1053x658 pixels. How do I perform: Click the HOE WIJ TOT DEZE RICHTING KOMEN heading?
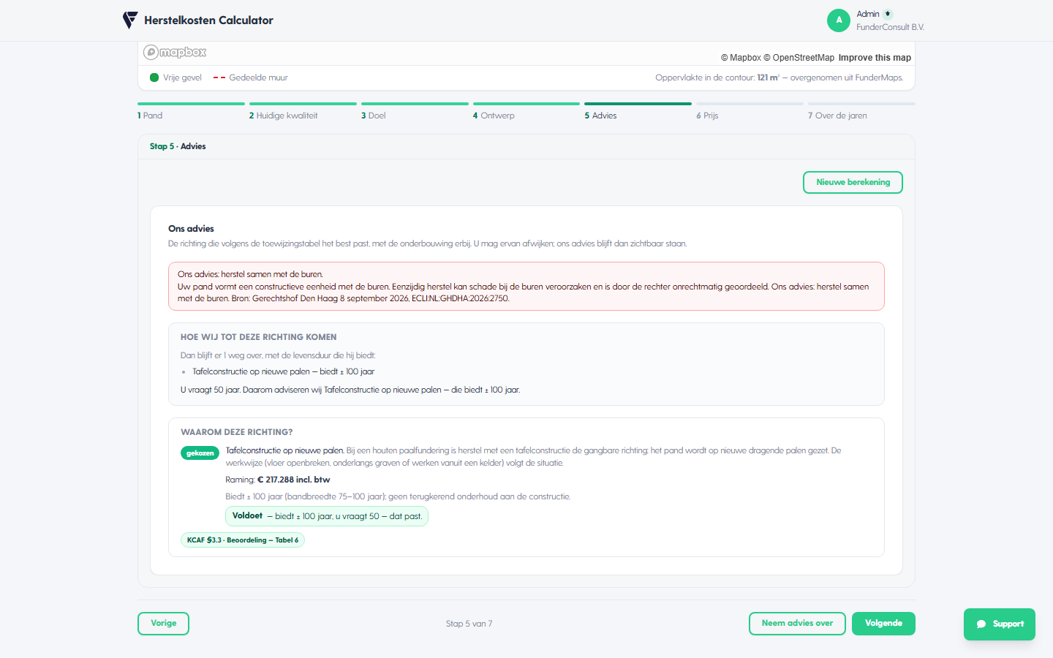pos(259,337)
